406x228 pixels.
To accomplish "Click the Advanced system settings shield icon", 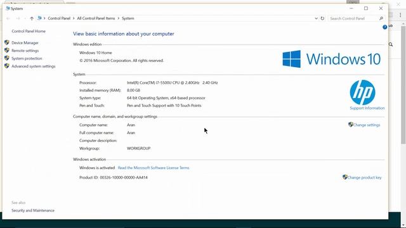I will point(7,66).
